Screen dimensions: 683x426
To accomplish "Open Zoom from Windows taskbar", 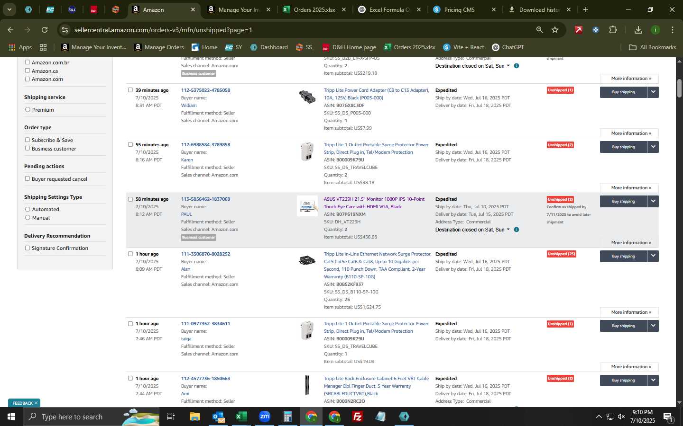I will [265, 417].
